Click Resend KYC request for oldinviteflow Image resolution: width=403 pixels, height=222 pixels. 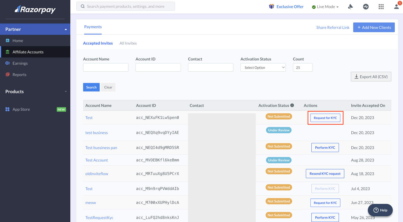[325, 174]
